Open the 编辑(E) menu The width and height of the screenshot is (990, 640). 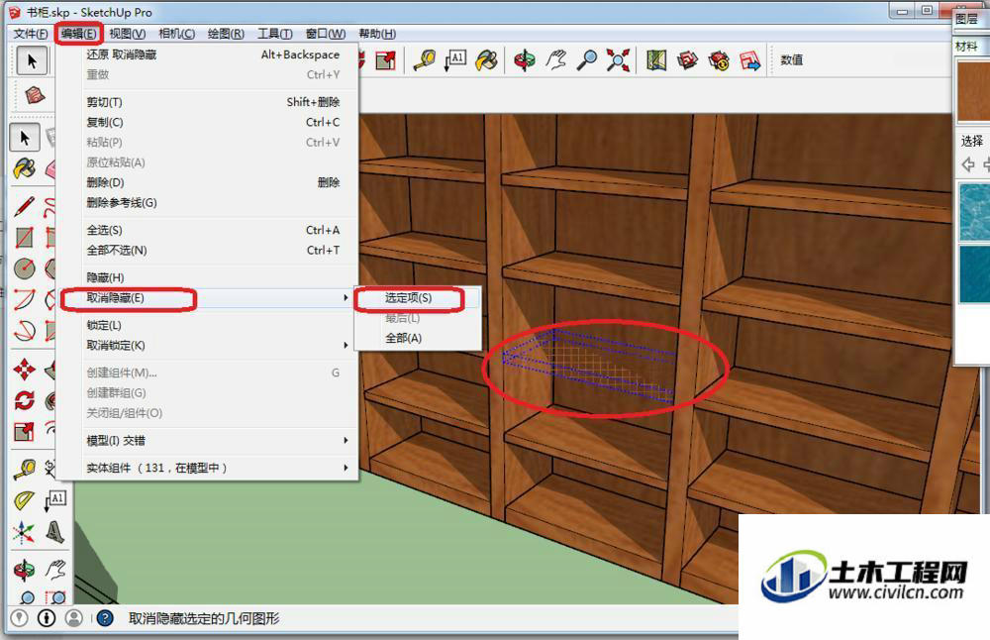pyautogui.click(x=79, y=34)
